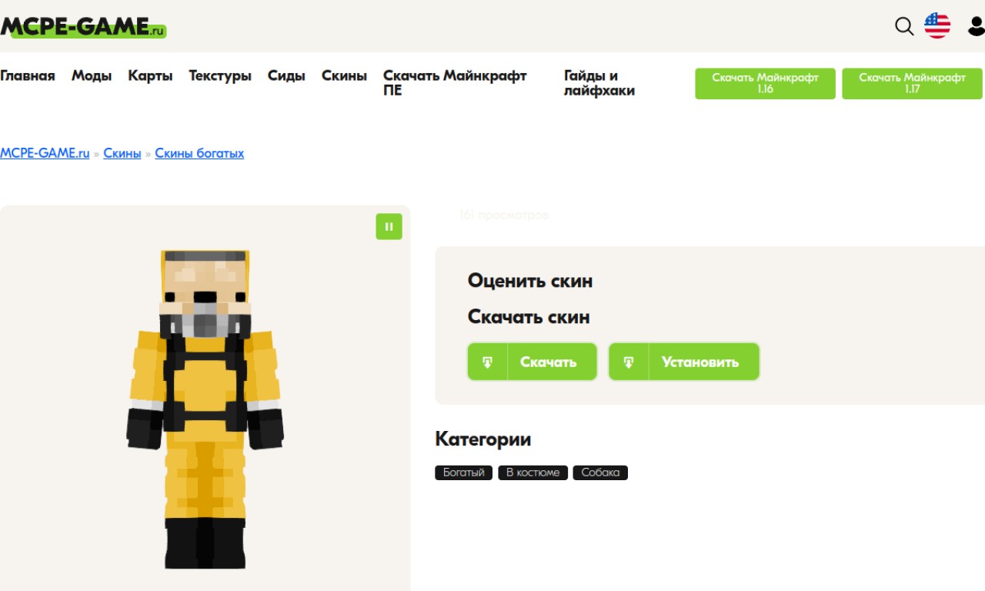Click the download icon on Скачать button
985x591 pixels.
click(x=488, y=362)
